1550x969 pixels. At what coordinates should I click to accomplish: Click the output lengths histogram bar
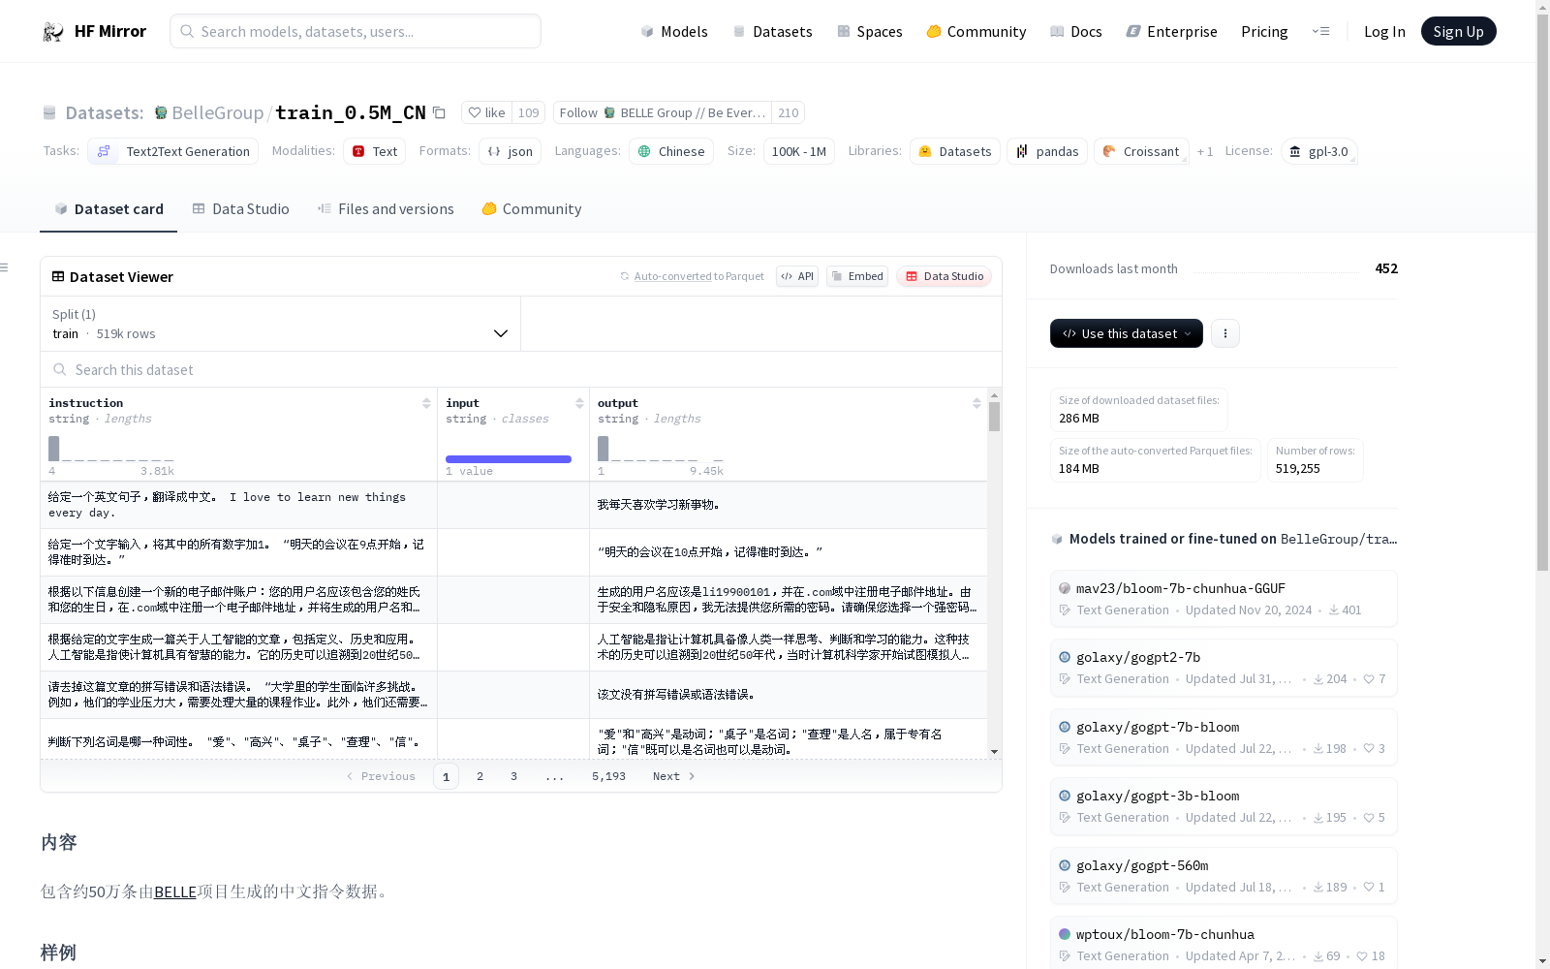(x=604, y=449)
